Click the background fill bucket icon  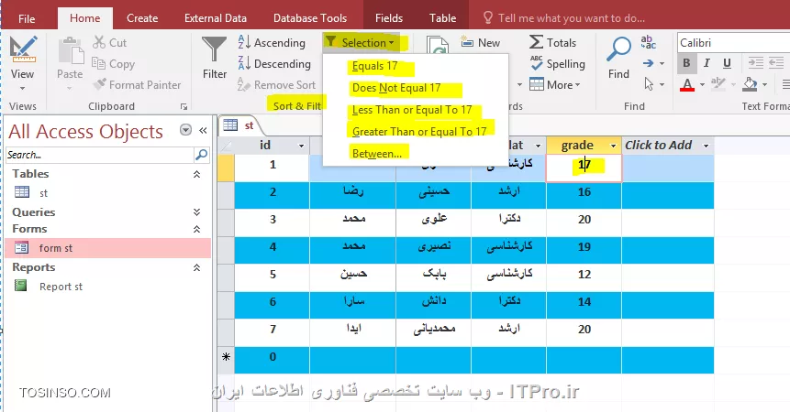pyautogui.click(x=751, y=84)
